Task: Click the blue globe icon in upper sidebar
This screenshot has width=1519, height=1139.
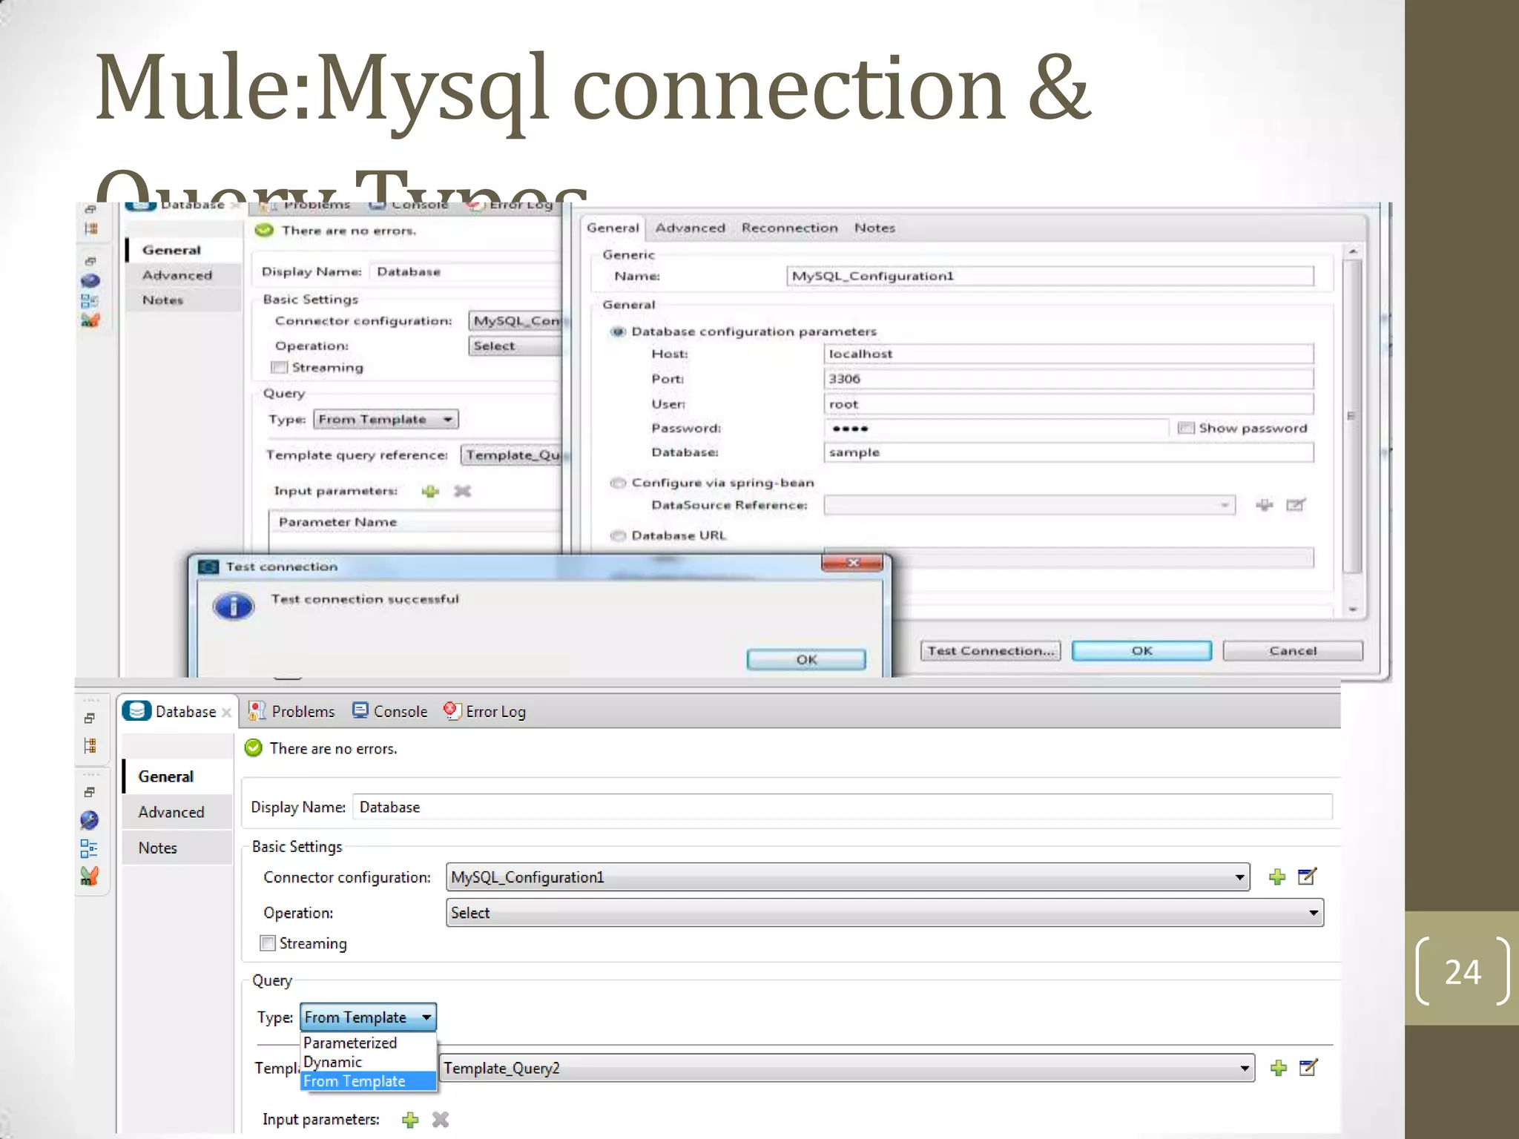Action: 90,281
